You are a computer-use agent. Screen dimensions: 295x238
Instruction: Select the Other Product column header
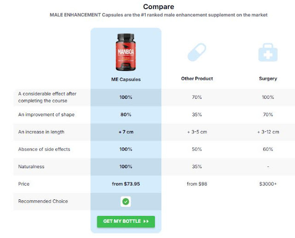(x=197, y=79)
